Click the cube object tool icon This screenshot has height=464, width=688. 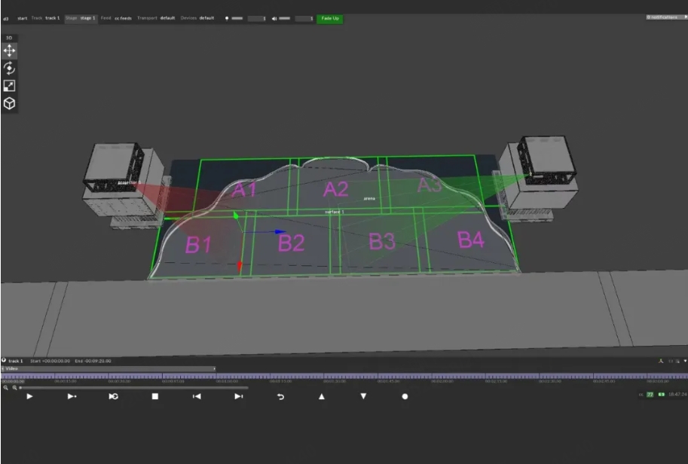pyautogui.click(x=10, y=103)
